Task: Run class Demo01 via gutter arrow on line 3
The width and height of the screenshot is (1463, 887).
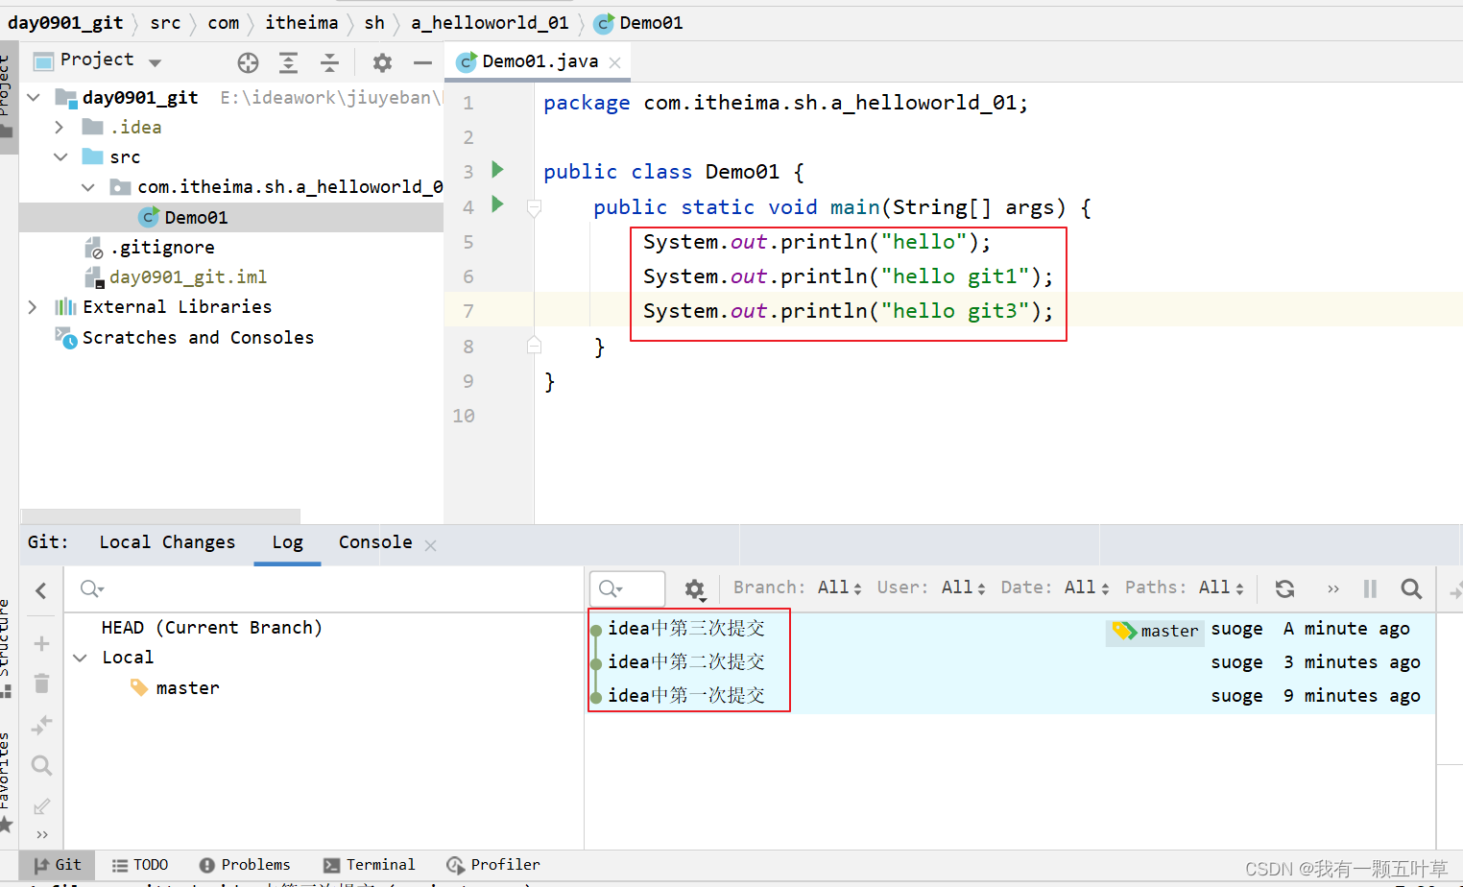Action: (x=497, y=170)
